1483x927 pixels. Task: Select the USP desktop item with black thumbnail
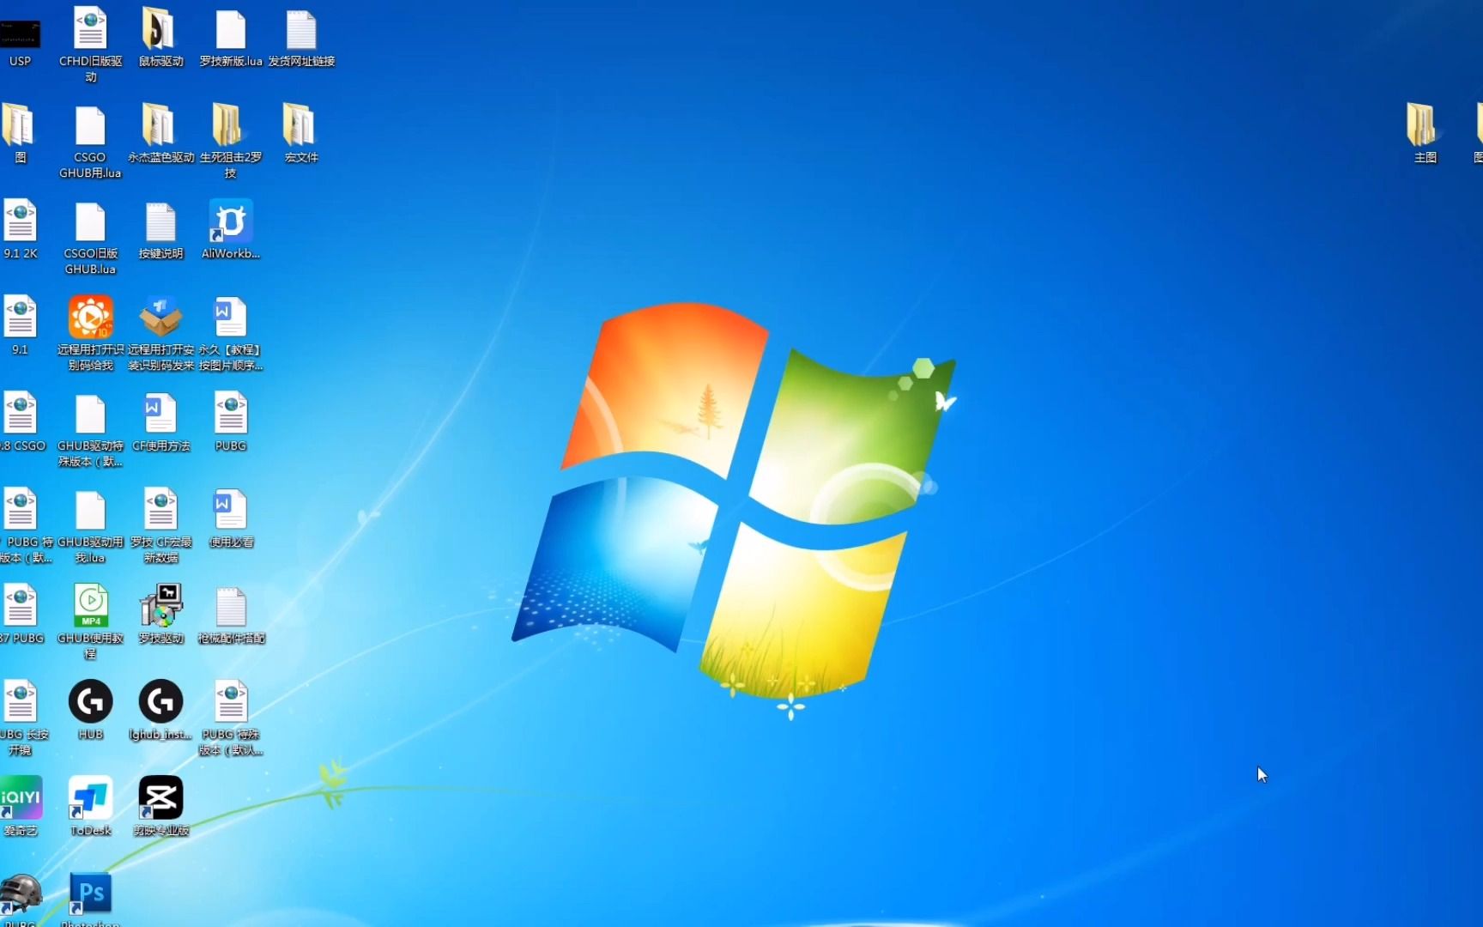(x=20, y=35)
